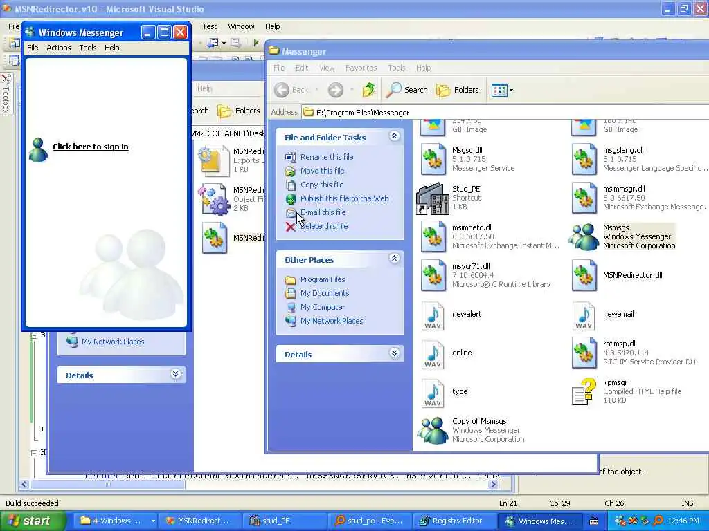Image resolution: width=709 pixels, height=531 pixels.
Task: Go up one folder level in Messenger window
Action: coord(369,90)
